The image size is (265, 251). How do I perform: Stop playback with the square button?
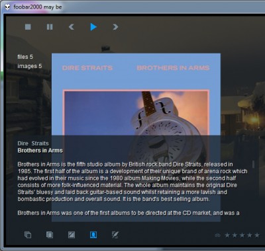tap(28, 27)
